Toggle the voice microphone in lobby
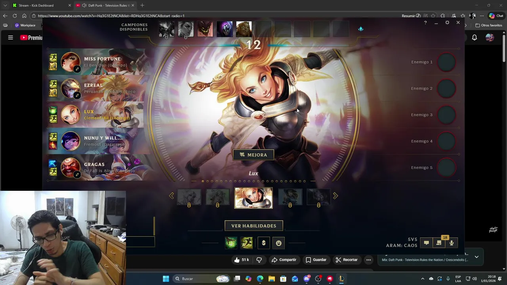Viewport: 507px width, 285px height. click(x=452, y=243)
